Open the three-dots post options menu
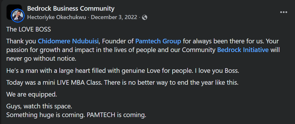Viewport: 295px width, 124px height. (x=283, y=12)
